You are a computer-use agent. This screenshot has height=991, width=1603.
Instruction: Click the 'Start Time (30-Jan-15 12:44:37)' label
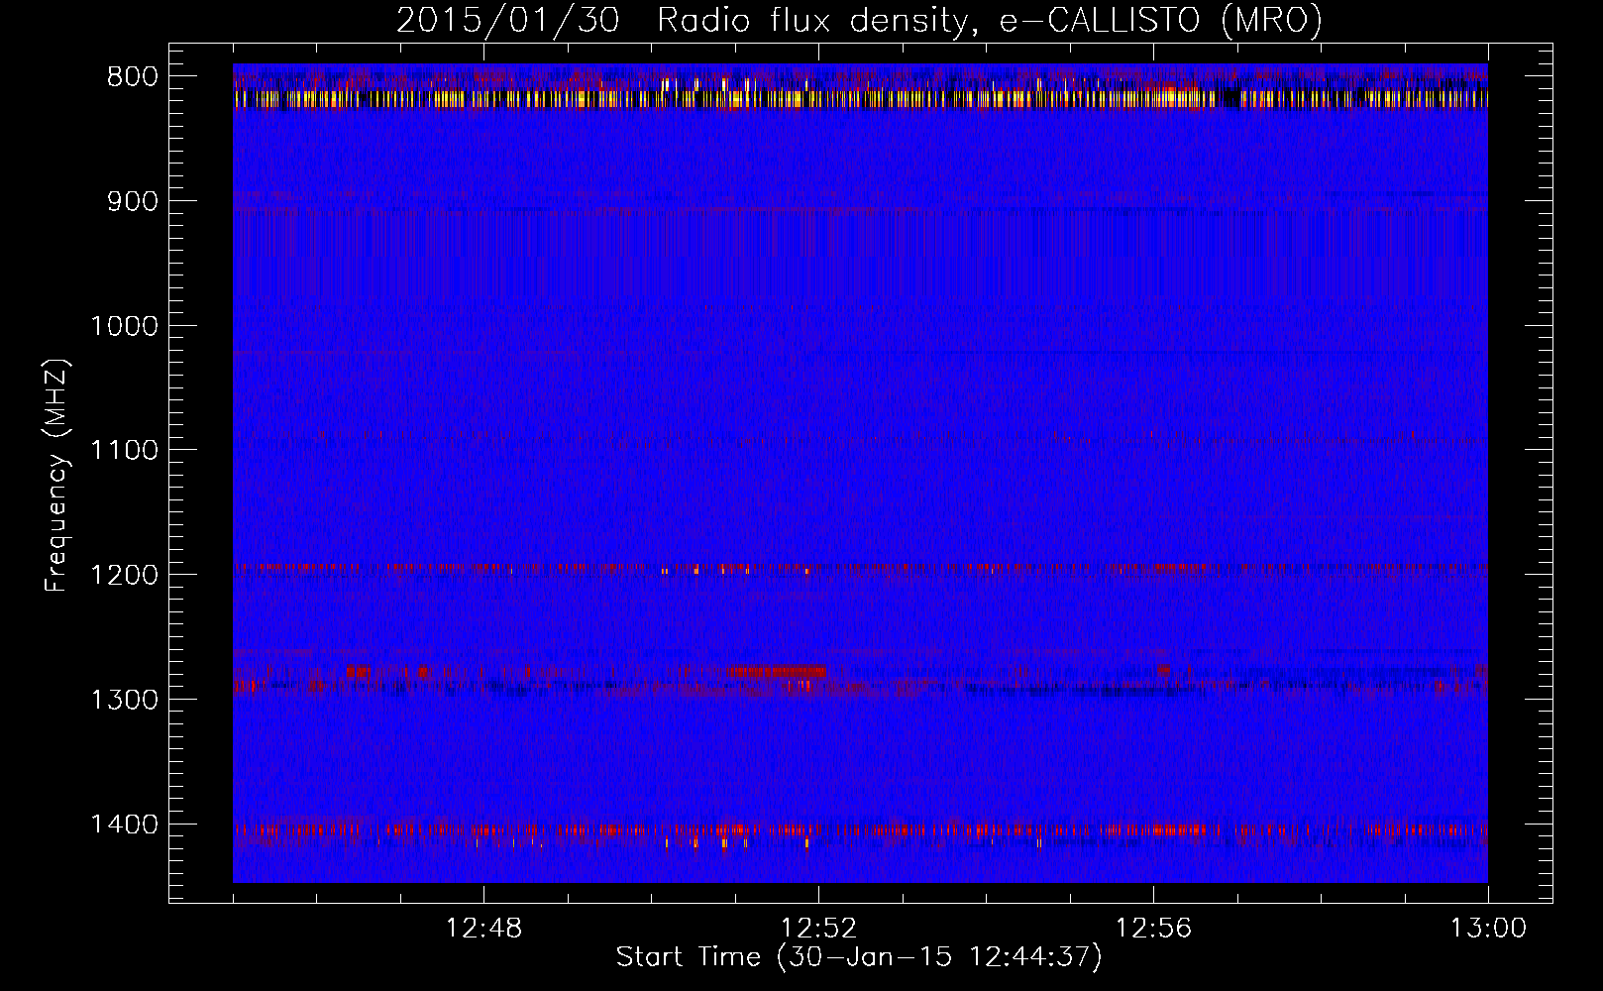[859, 957]
